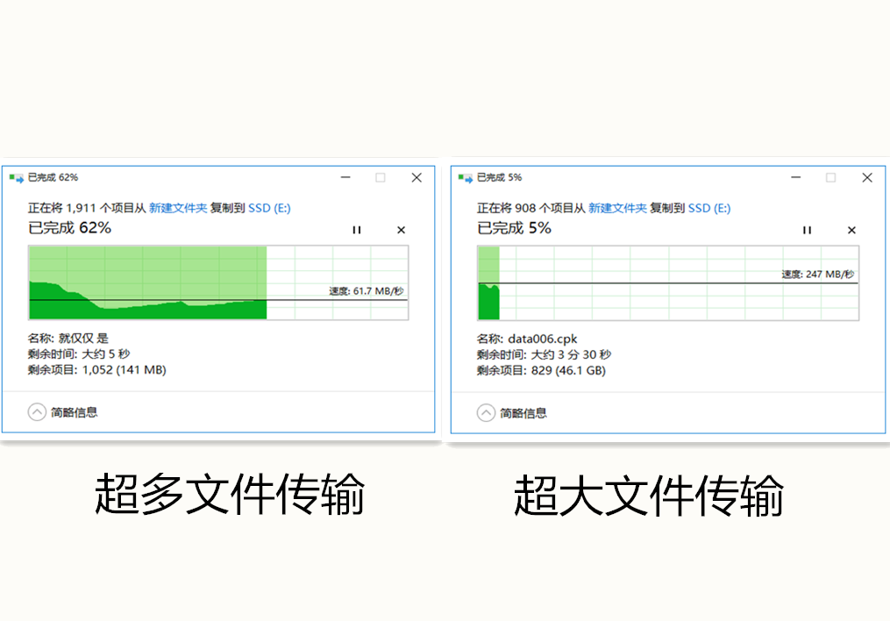
Task: Click the 247 MB/秒 speed graph
Action: click(667, 282)
